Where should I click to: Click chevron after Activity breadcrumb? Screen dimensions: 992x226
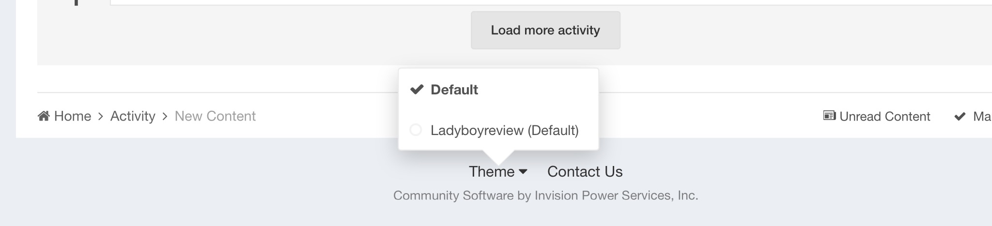165,117
